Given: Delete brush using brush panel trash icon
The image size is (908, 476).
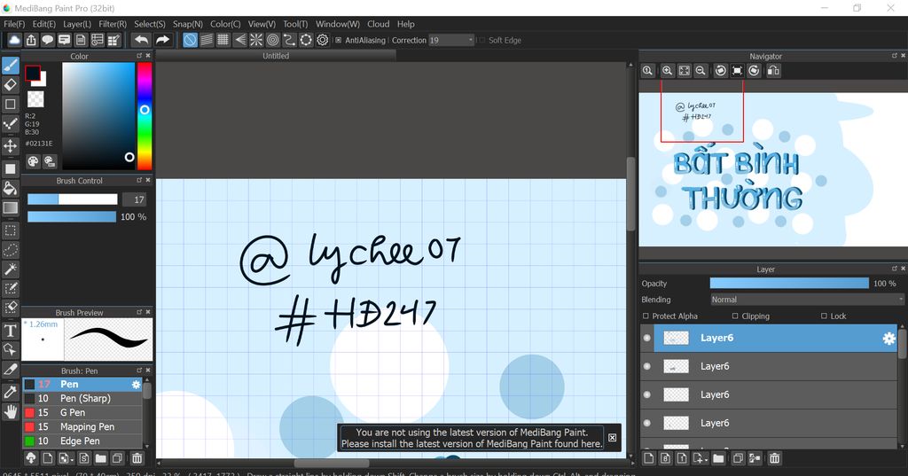Looking at the screenshot, I should pos(137,458).
